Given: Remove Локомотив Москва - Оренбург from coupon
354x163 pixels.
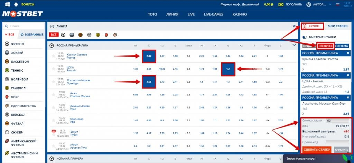Looking at the screenshot, I should 348,98.
